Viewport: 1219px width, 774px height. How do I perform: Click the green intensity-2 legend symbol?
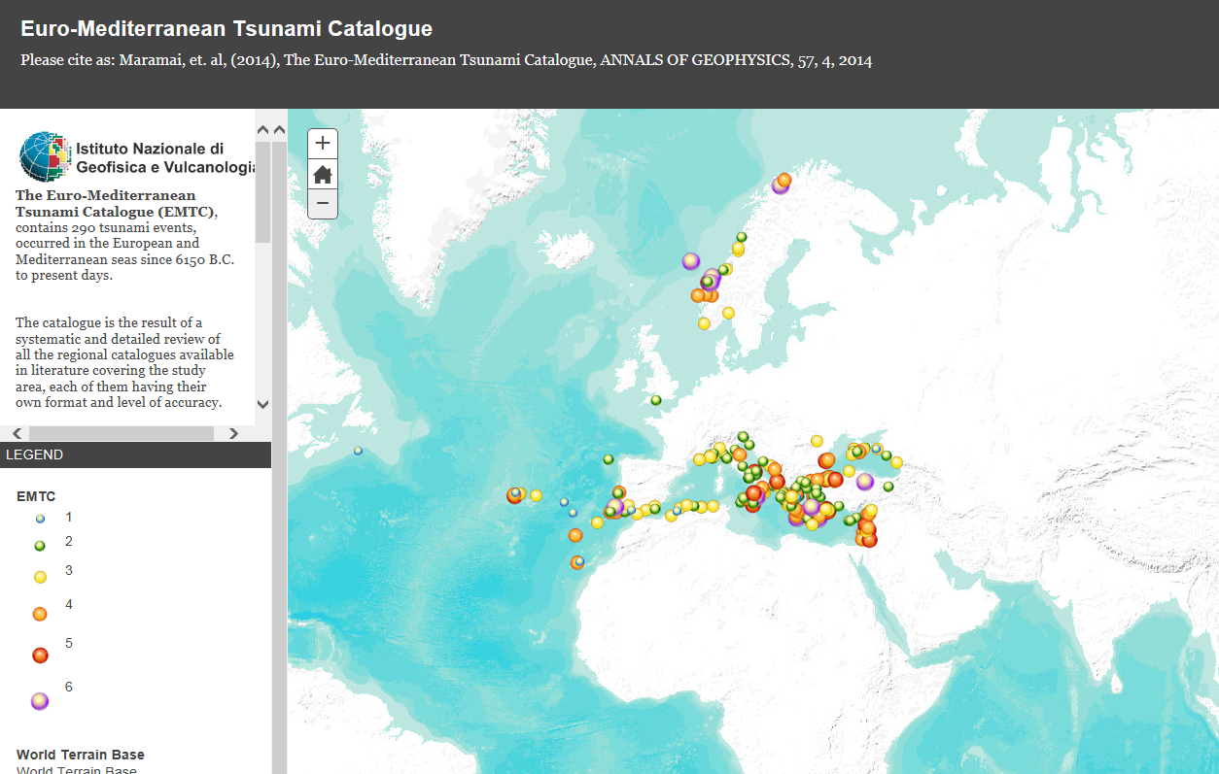pos(39,548)
